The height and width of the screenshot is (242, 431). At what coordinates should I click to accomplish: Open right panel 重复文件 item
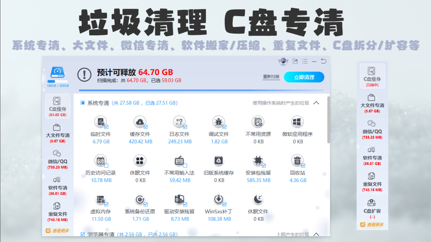click(x=372, y=183)
